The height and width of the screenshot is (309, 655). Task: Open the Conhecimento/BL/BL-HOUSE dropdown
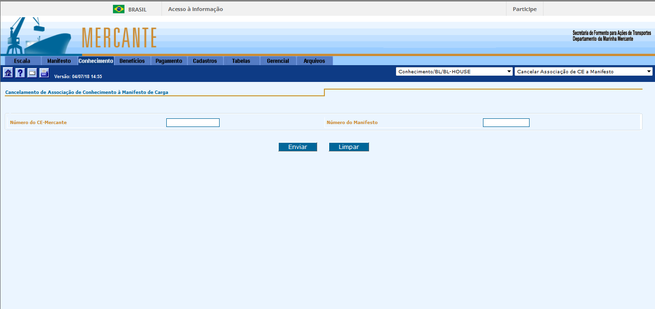click(455, 71)
